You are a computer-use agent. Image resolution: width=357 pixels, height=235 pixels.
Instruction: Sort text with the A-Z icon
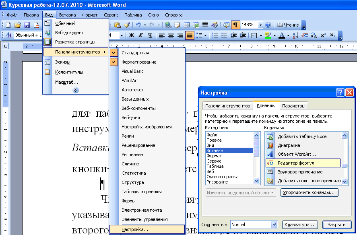click(x=295, y=35)
